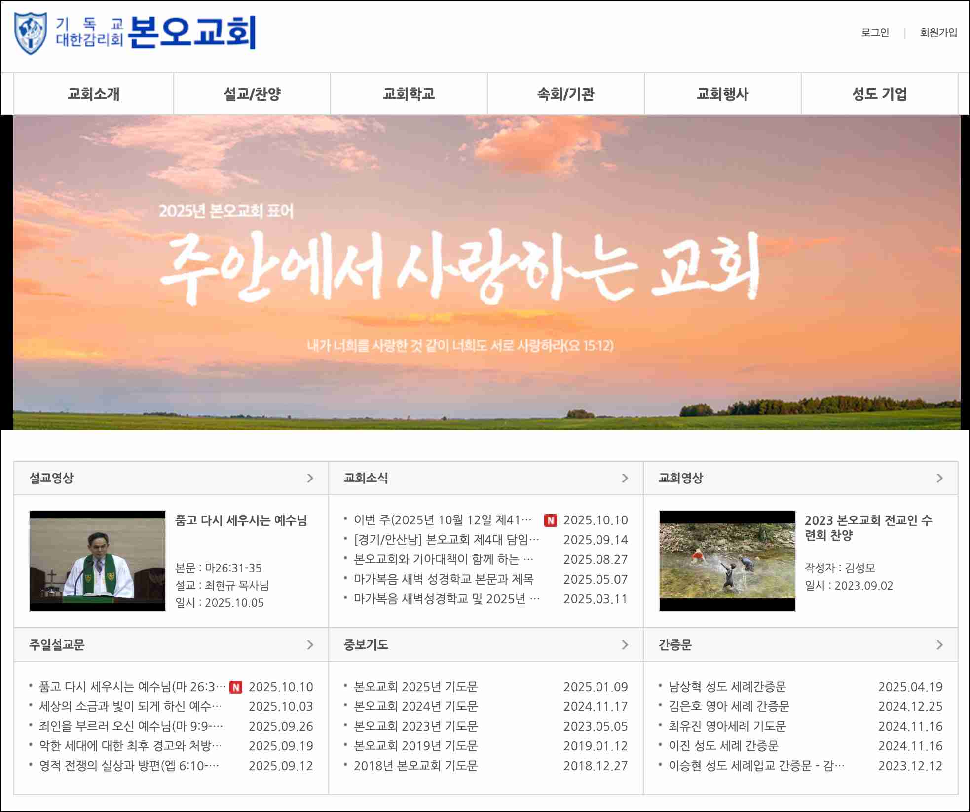
Task: Select the 설교/찬양 menu item
Action: (x=252, y=94)
